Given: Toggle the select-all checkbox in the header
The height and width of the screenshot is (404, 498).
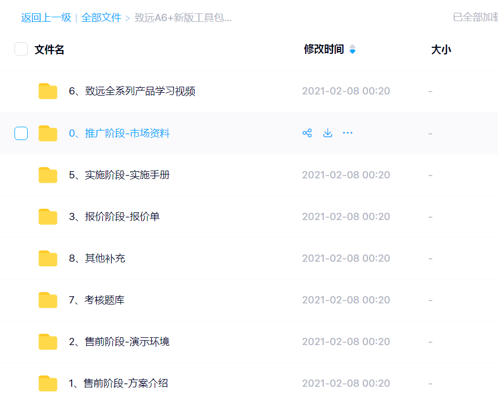Looking at the screenshot, I should 21,49.
